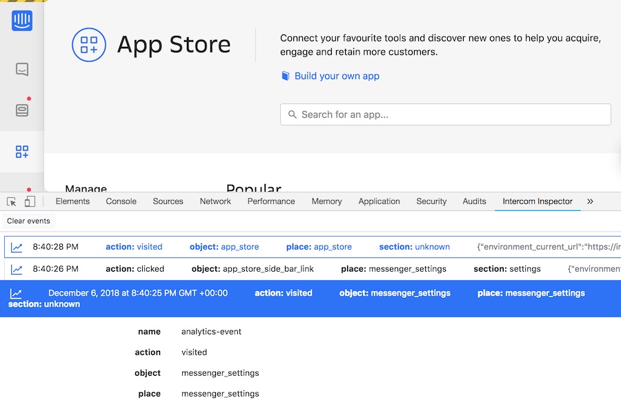Click the App Store page title
621x400 pixels.
[174, 44]
